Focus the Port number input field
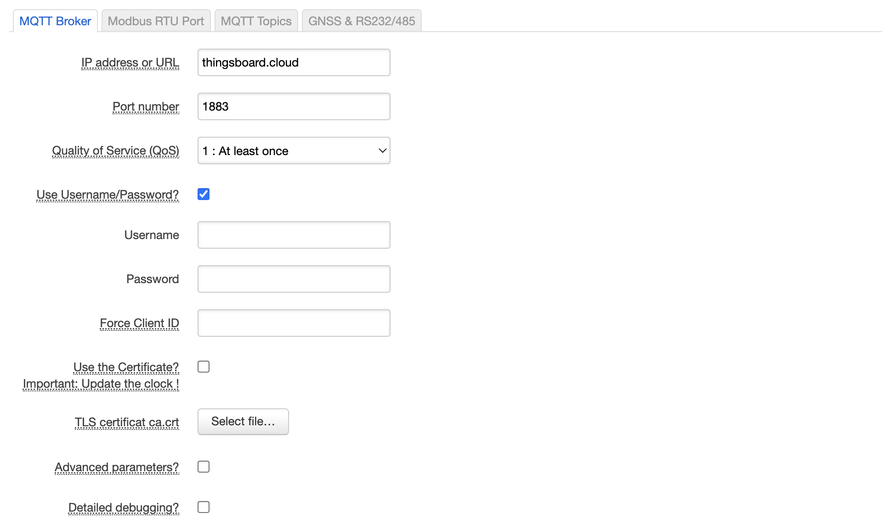Screen dimensions: 895x524 (294, 106)
